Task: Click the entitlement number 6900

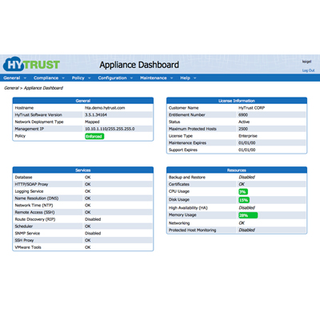Action: click(243, 114)
